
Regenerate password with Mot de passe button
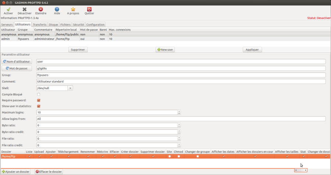(x=17, y=68)
